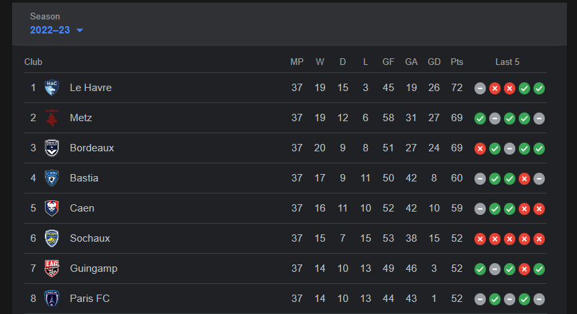Click the Bastia club crest
The image size is (577, 314).
tap(52, 178)
